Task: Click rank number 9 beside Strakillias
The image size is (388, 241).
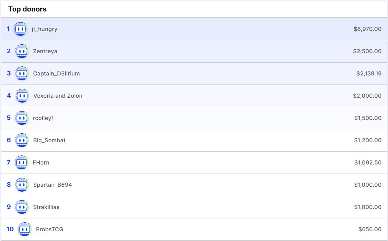Action: pos(9,207)
